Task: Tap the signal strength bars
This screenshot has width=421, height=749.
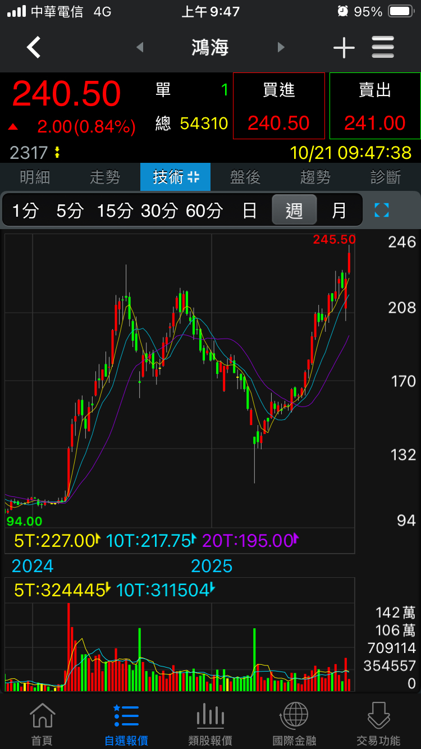Action: [x=16, y=11]
